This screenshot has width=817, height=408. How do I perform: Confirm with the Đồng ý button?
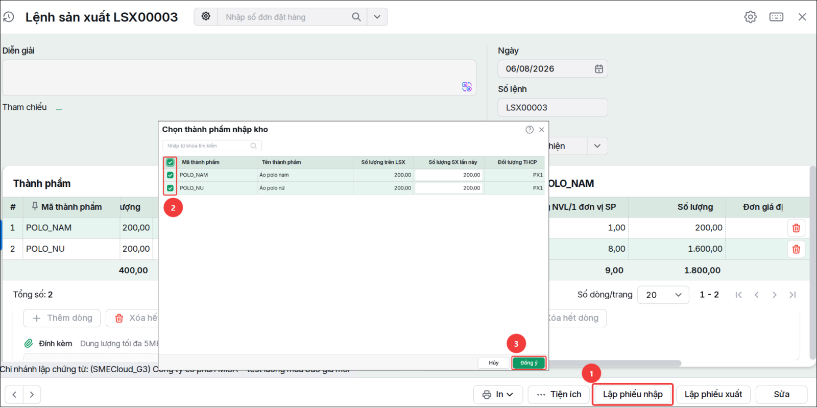tap(529, 363)
